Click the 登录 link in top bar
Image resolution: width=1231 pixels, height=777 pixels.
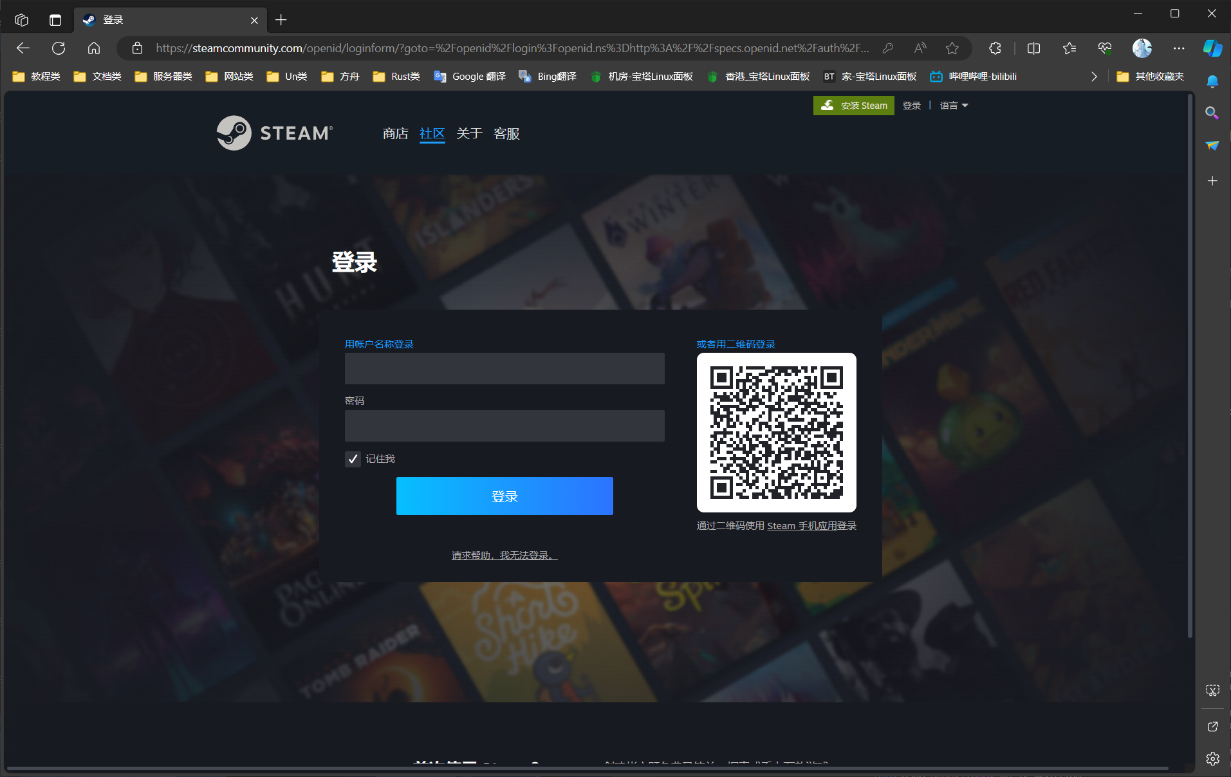click(911, 106)
